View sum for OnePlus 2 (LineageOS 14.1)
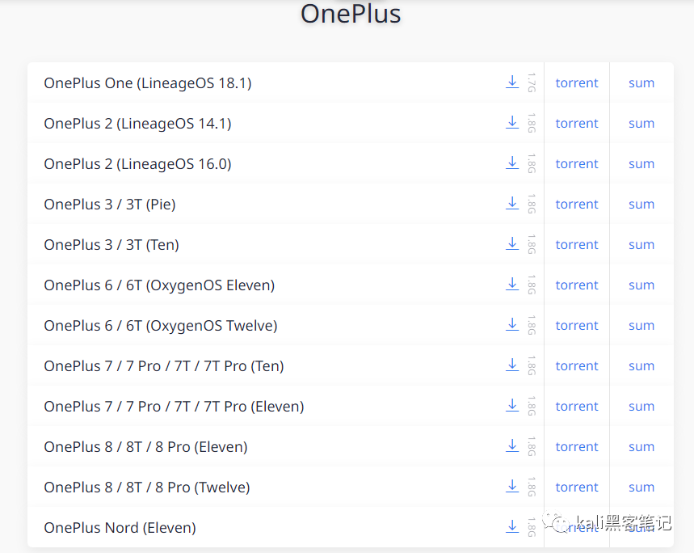This screenshot has width=694, height=553. pyautogui.click(x=641, y=124)
